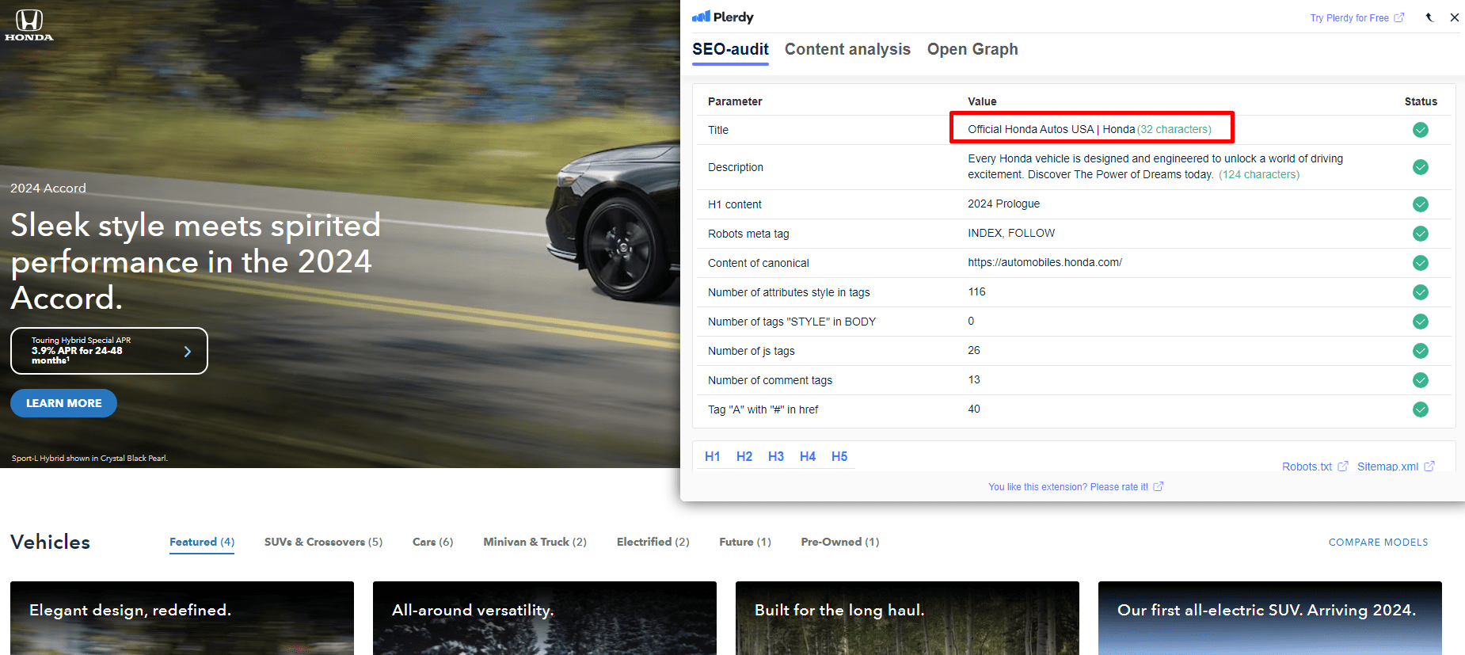Click status check for attributes style in tags

coord(1421,292)
